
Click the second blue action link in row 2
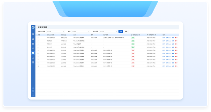pyautogui.click(x=168, y=41)
